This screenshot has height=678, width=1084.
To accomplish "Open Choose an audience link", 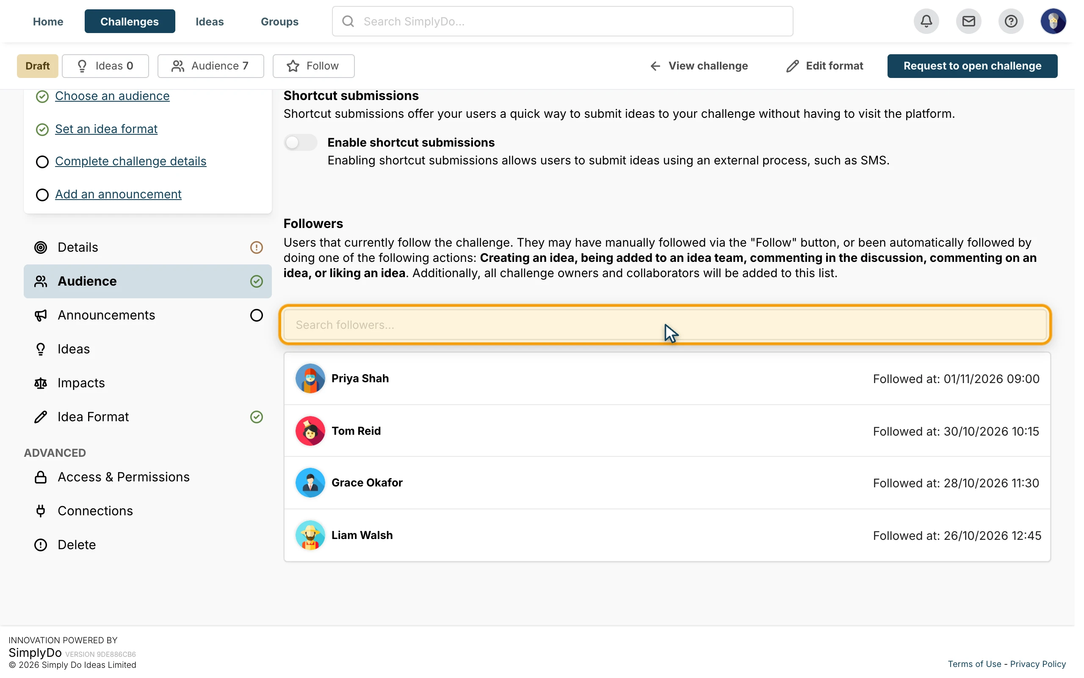I will (112, 96).
